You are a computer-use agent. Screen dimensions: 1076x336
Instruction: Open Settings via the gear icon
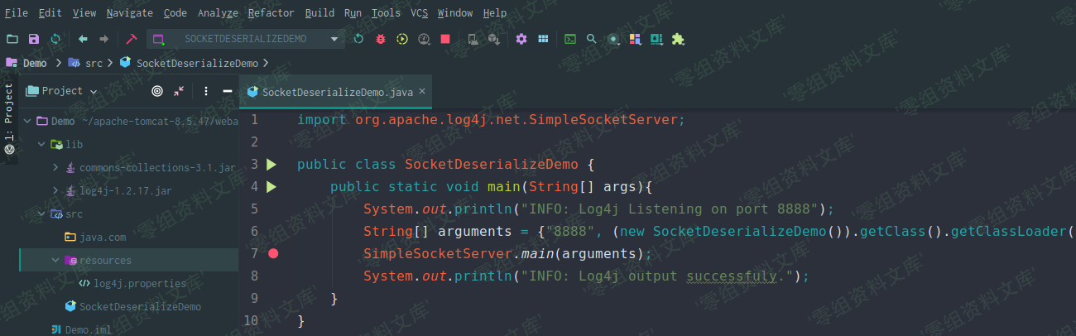click(x=521, y=39)
